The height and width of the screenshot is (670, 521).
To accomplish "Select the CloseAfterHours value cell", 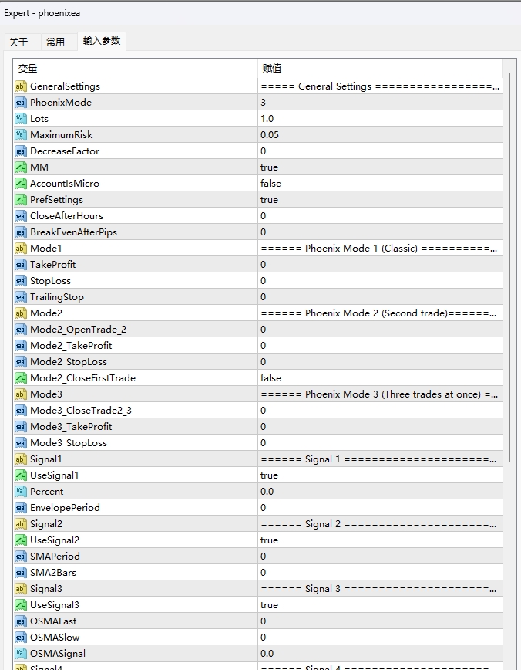I will point(380,216).
